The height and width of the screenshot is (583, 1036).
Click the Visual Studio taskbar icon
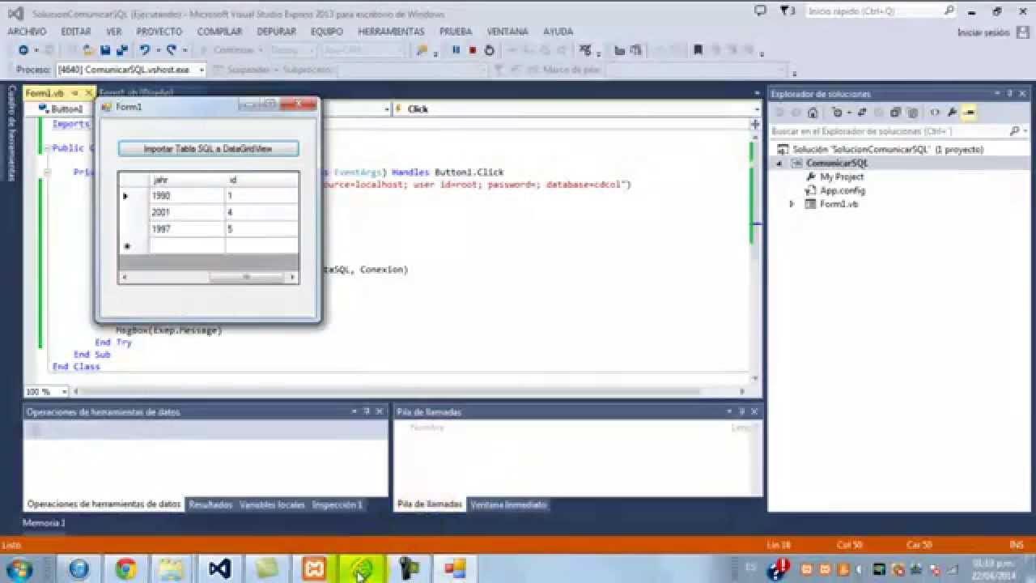pyautogui.click(x=219, y=568)
